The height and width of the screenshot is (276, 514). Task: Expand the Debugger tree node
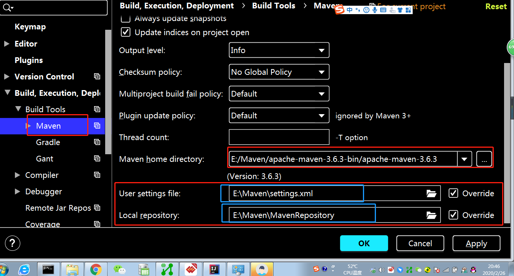pyautogui.click(x=18, y=192)
